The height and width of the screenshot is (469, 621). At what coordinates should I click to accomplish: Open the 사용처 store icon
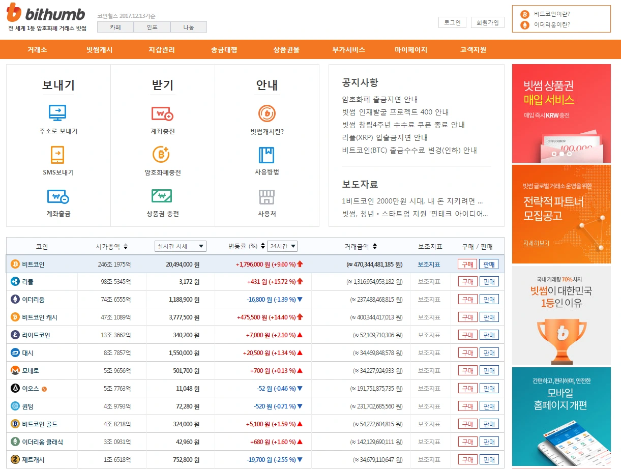click(x=267, y=196)
